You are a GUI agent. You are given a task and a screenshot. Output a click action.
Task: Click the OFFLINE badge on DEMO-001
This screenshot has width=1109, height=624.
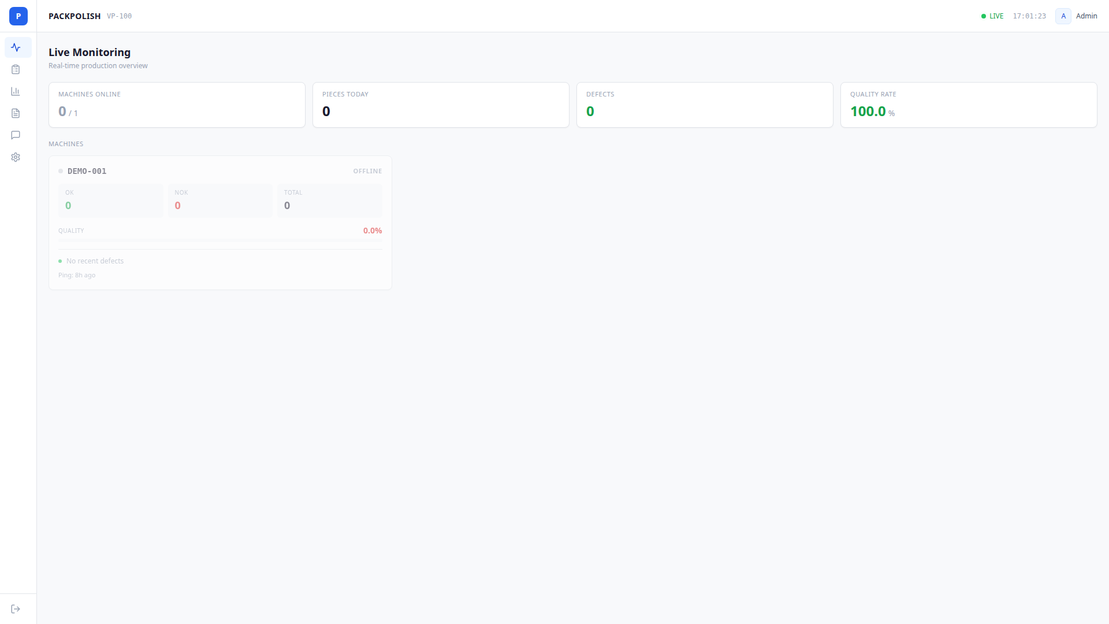[368, 171]
